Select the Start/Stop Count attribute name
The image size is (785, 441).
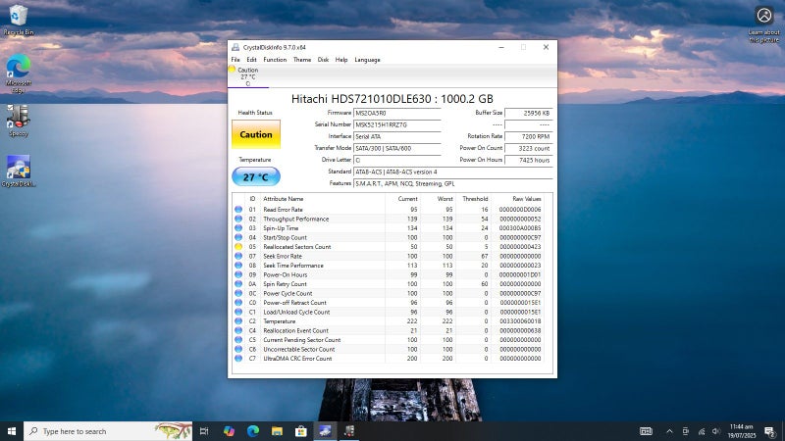[285, 237]
